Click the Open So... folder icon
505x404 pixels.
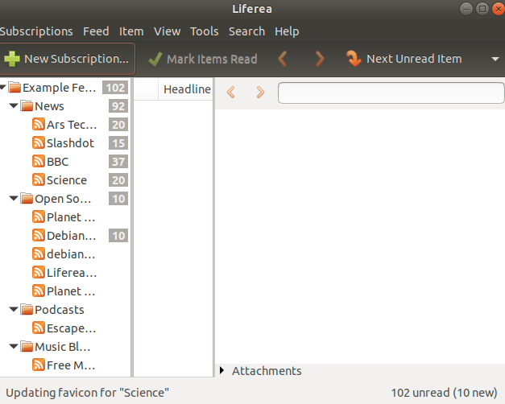coord(27,198)
